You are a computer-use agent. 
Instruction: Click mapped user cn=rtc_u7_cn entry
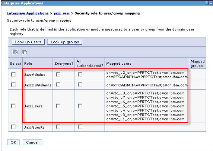tap(145, 97)
